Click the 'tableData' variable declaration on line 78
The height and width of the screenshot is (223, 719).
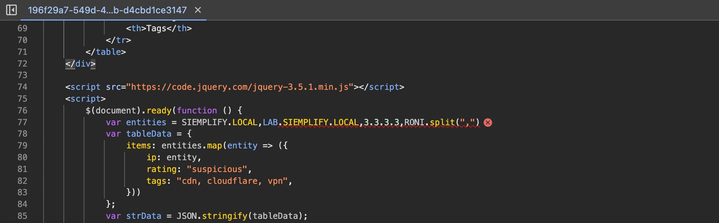(x=149, y=134)
